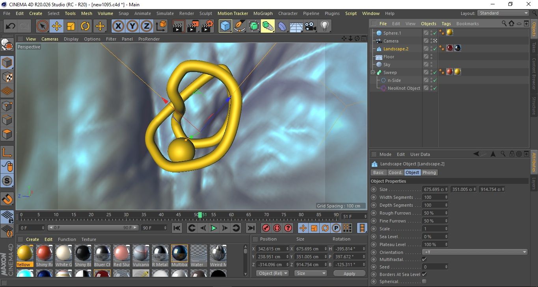Viewport: 538px width, 287px height.
Task: Add a Camera object
Action: [311, 26]
